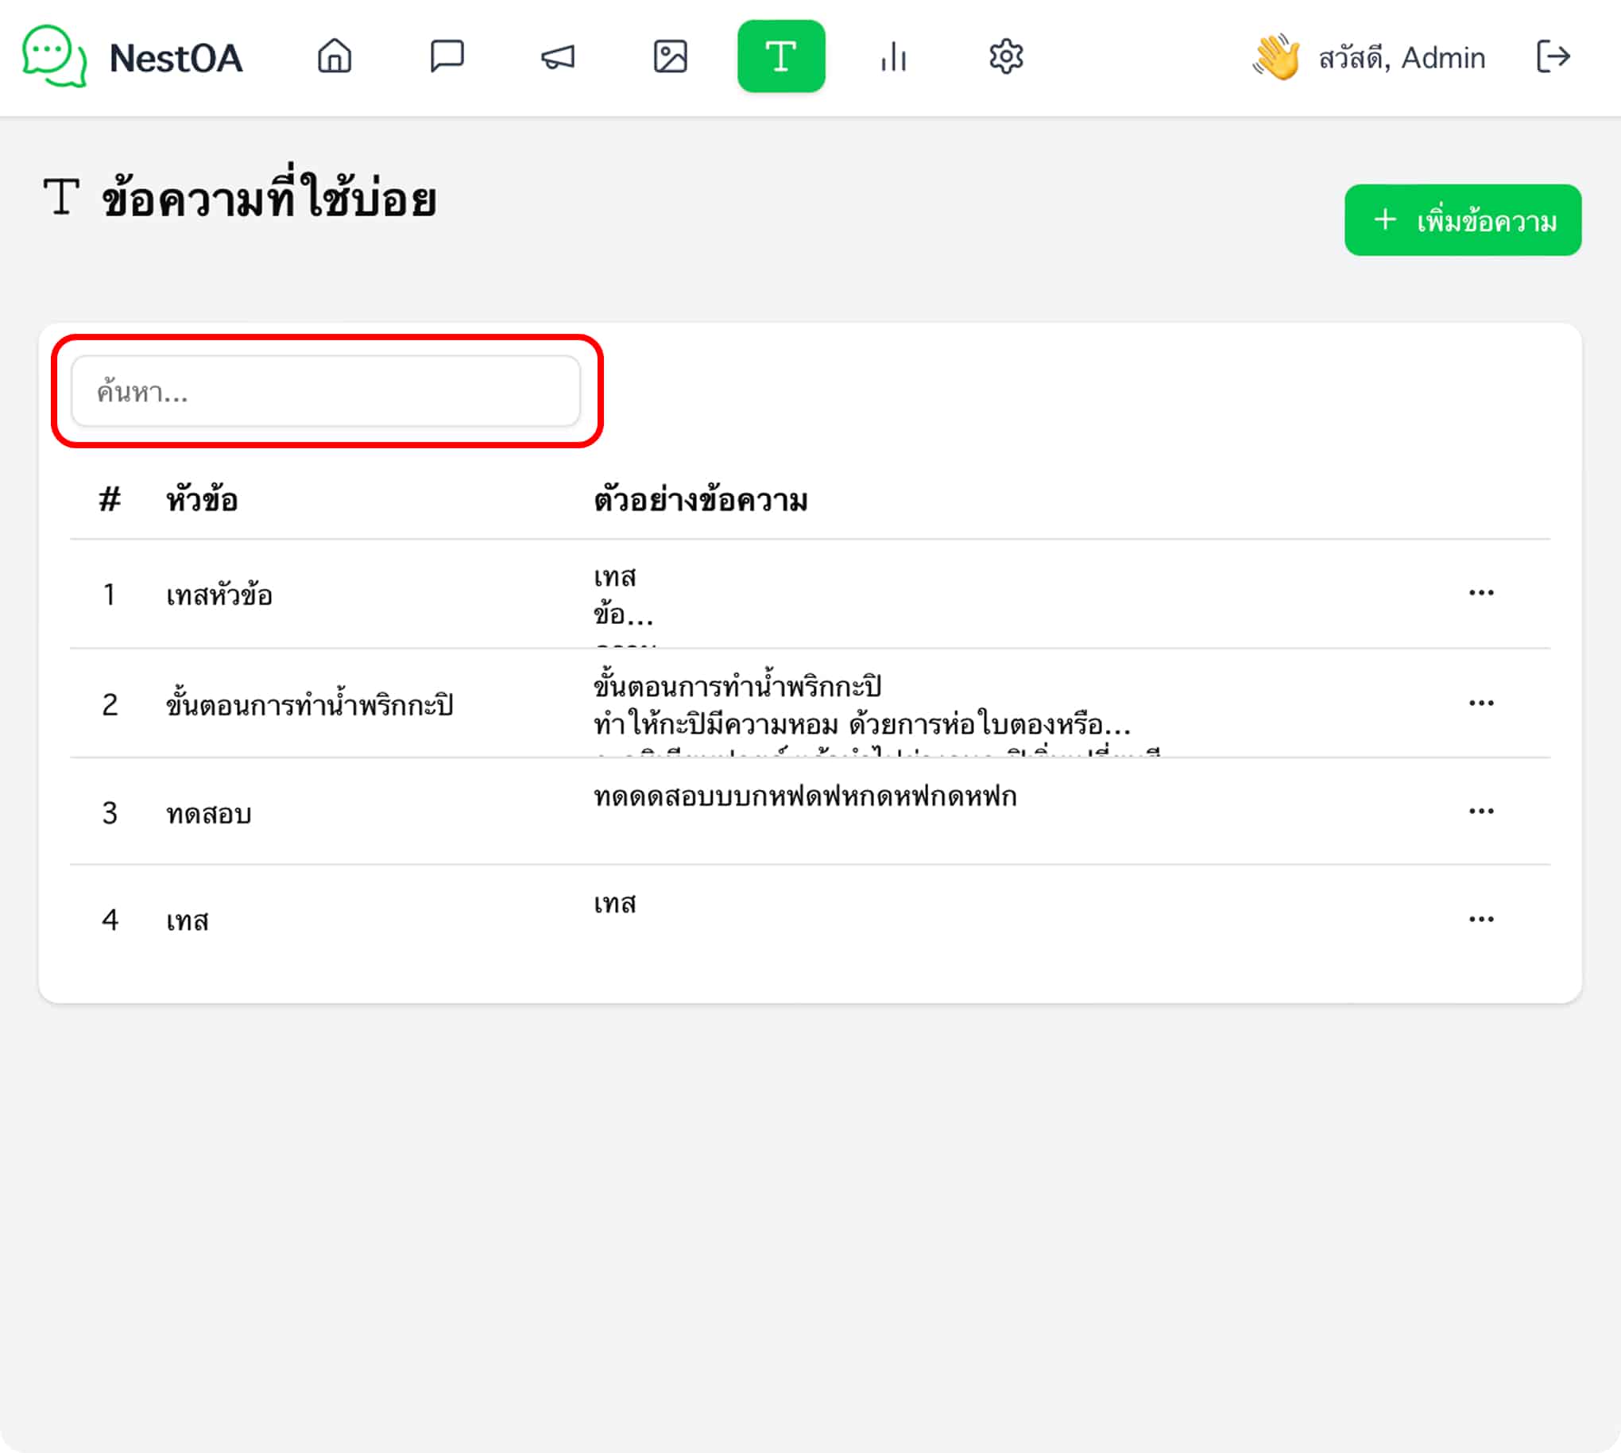Select the green T text-templates icon

781,56
